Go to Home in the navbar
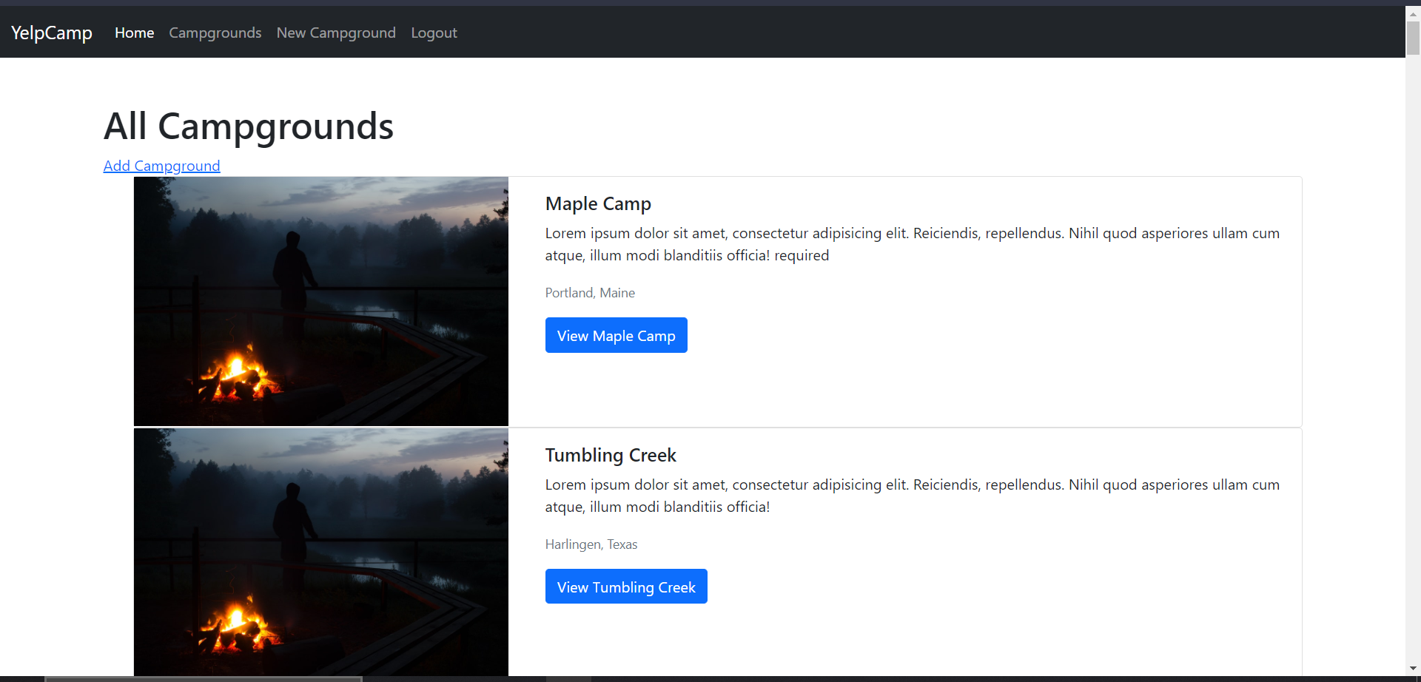The image size is (1421, 682). [x=134, y=33]
